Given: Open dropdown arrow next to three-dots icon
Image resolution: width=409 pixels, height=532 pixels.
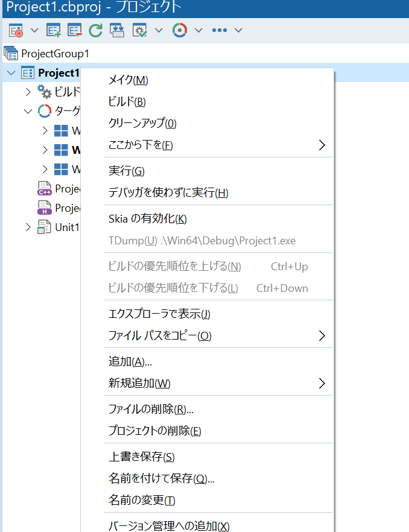Looking at the screenshot, I should coord(238,30).
